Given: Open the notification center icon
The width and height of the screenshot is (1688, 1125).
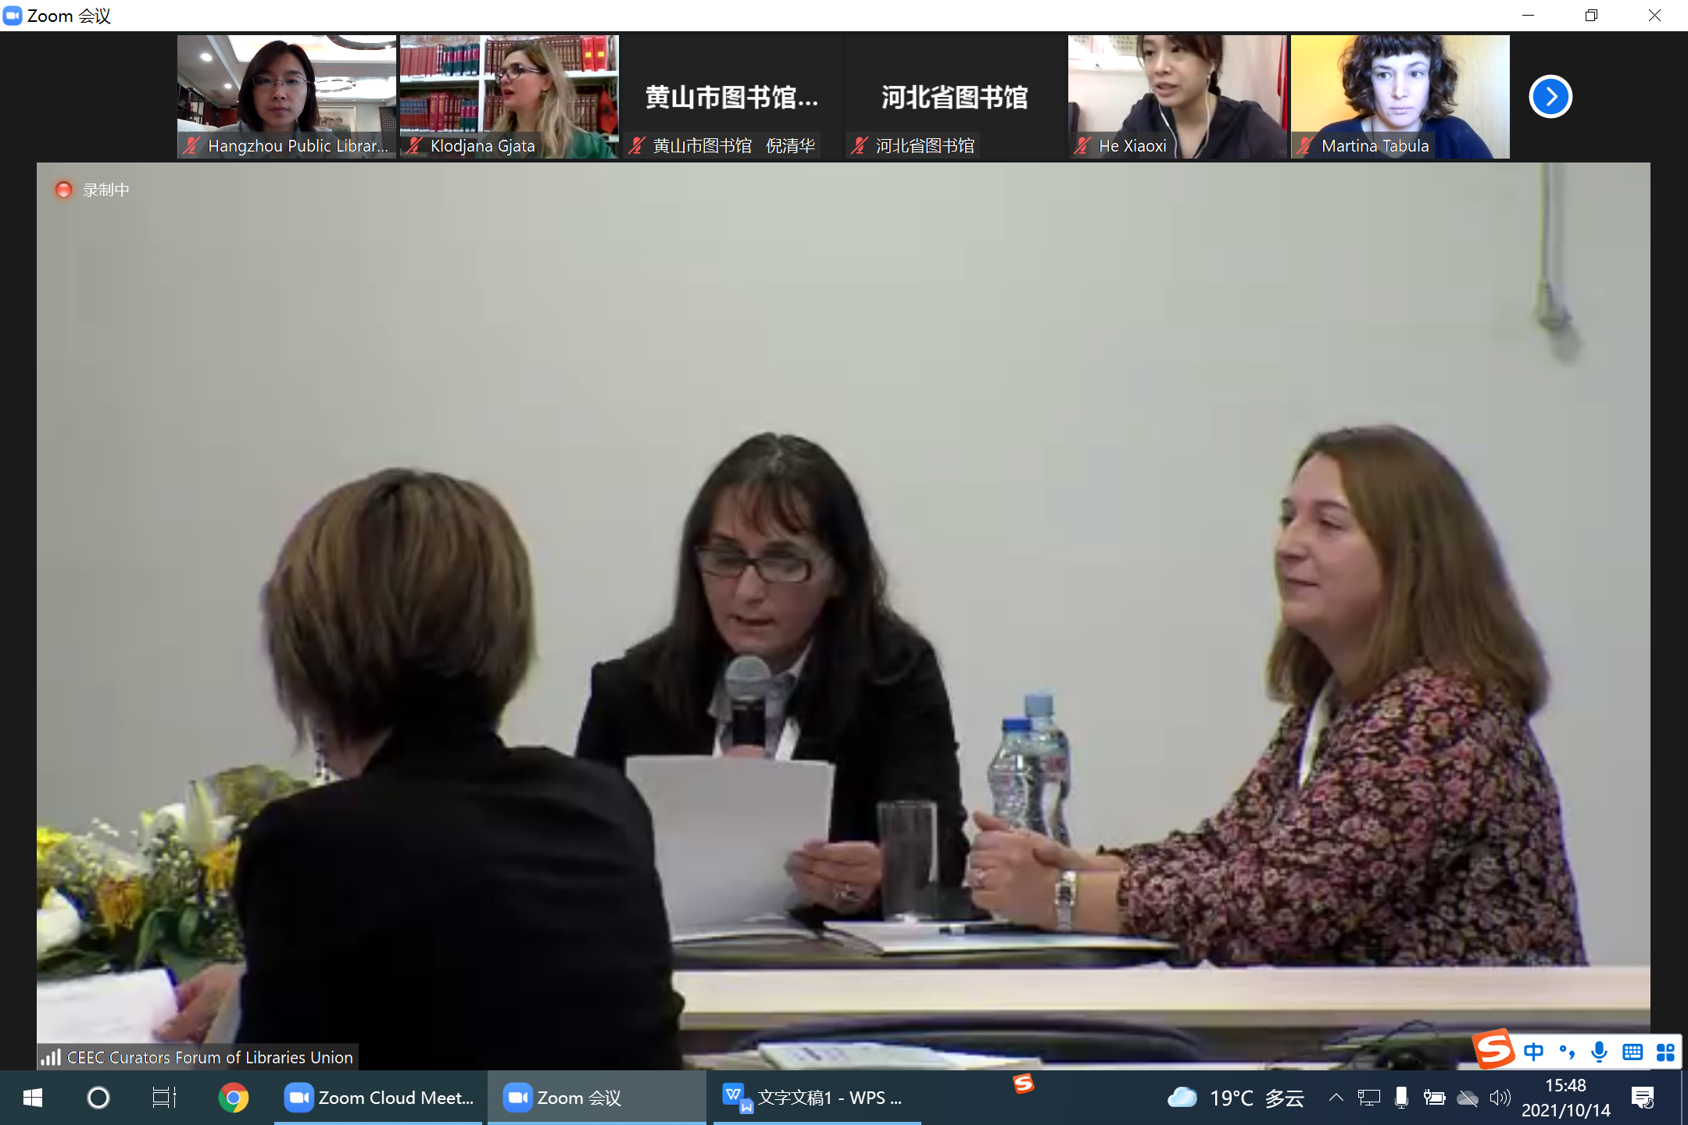Looking at the screenshot, I should coord(1643,1098).
